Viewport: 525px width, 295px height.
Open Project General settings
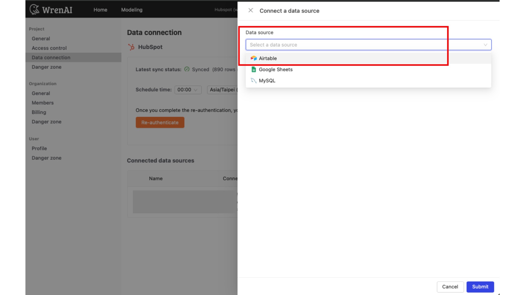(41, 39)
